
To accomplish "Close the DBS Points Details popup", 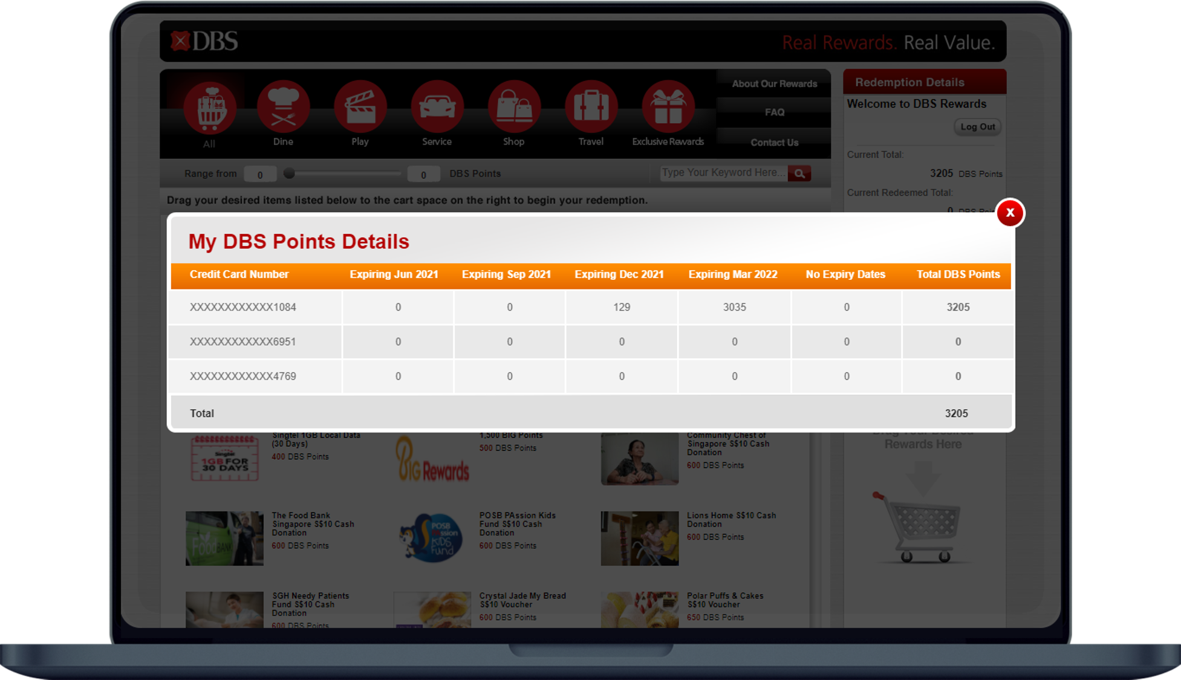I will 1009,213.
